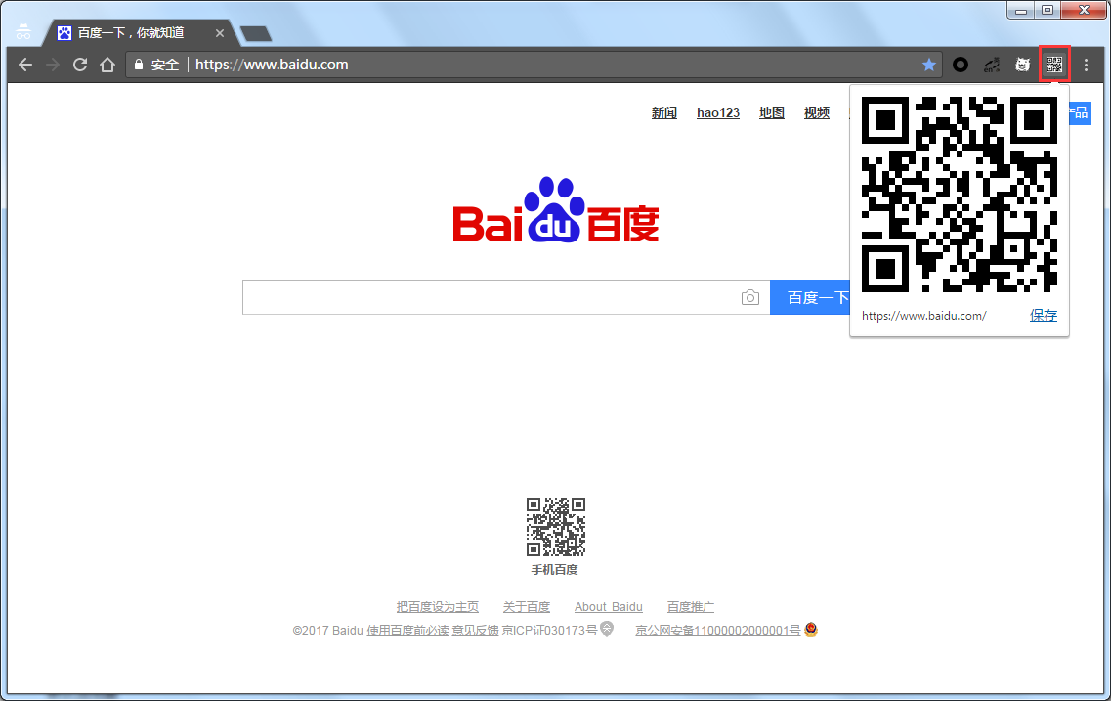Open the 使用百度前必读 link
This screenshot has width=1111, height=701.
tap(407, 631)
